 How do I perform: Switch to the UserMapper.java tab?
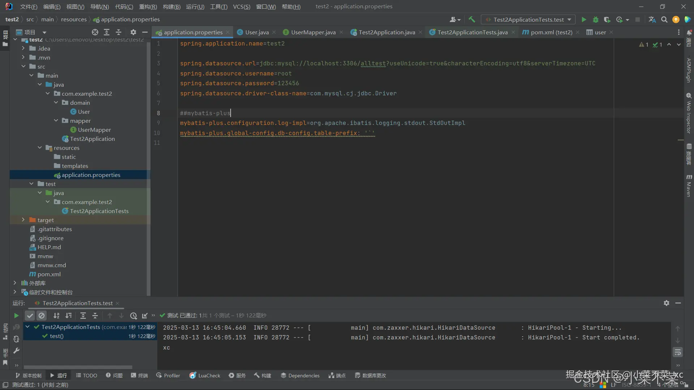[313, 32]
